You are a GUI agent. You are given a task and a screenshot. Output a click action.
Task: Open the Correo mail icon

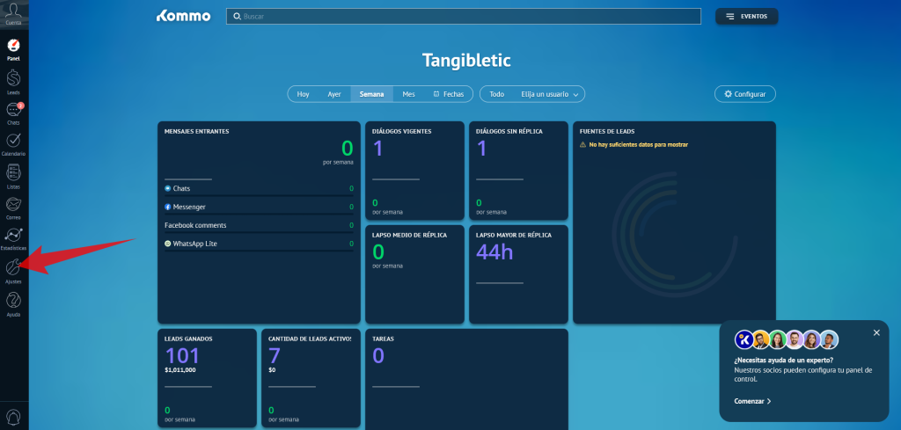13,204
